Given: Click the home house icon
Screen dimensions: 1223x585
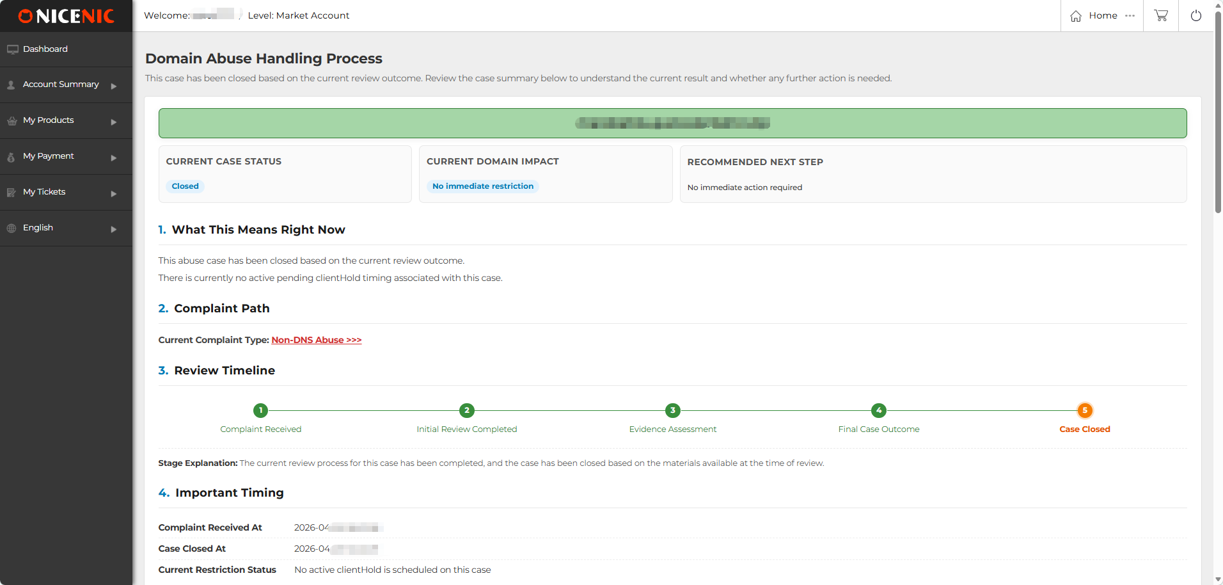Looking at the screenshot, I should point(1076,16).
